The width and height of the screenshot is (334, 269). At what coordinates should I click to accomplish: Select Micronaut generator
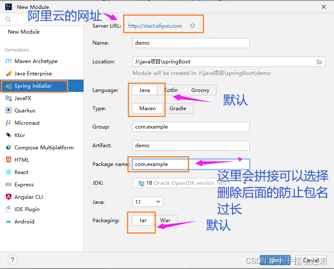(x=42, y=123)
